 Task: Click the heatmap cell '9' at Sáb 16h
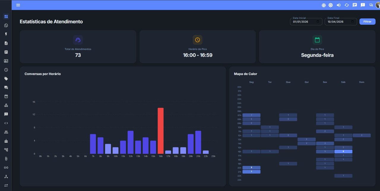(x=343, y=151)
